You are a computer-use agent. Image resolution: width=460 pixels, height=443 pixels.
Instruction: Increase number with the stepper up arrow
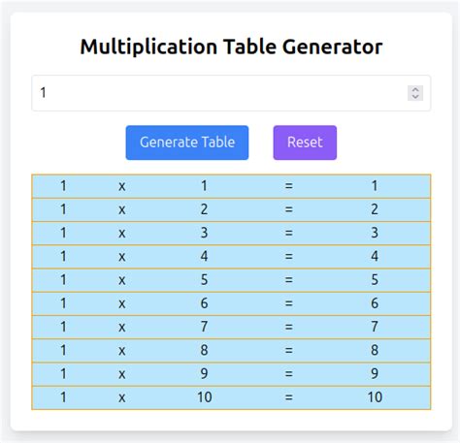pyautogui.click(x=415, y=89)
